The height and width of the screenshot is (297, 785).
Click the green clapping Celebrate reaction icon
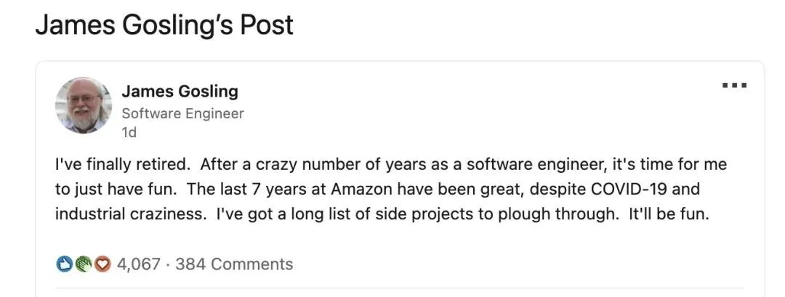[x=83, y=264]
